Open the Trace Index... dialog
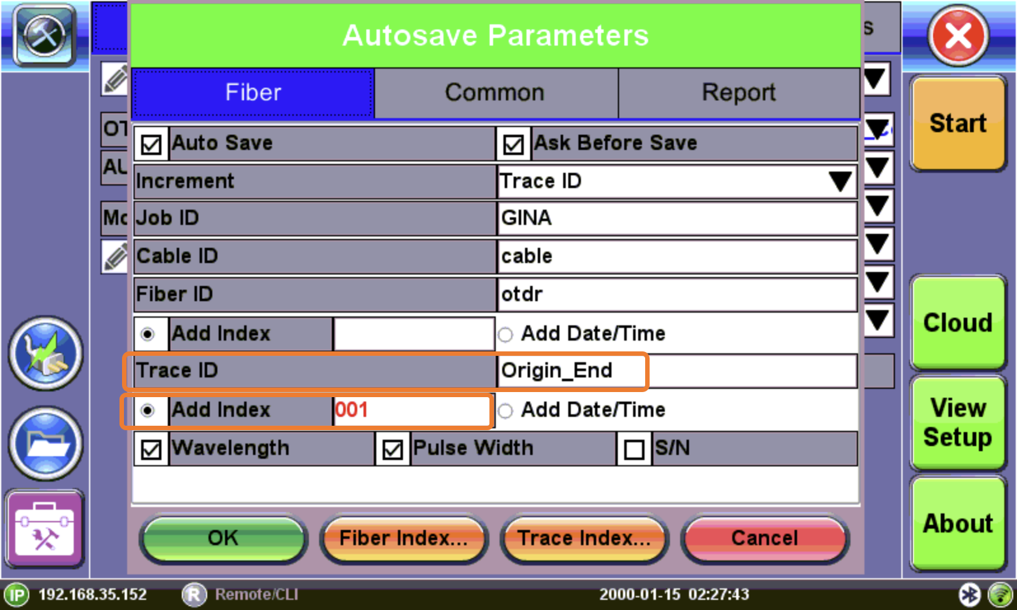This screenshot has height=610, width=1017. click(584, 538)
